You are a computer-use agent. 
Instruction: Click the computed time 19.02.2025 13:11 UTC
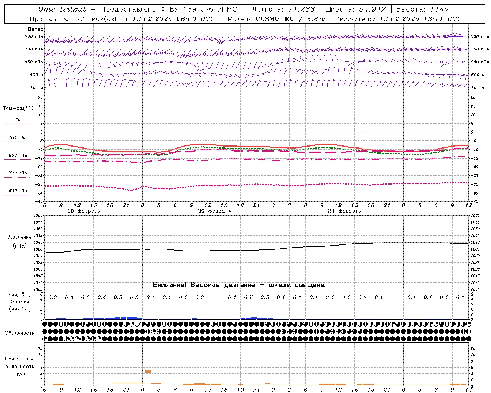pyautogui.click(x=420, y=19)
